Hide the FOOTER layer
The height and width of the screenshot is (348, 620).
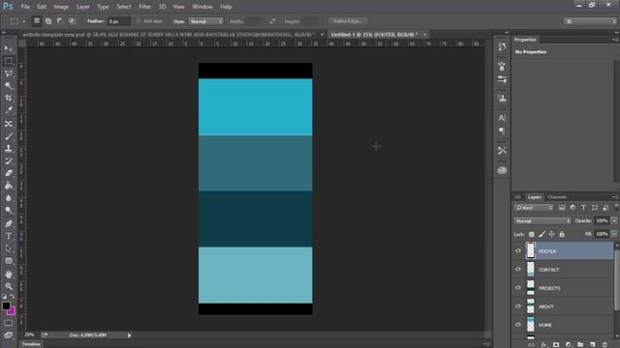[518, 251]
